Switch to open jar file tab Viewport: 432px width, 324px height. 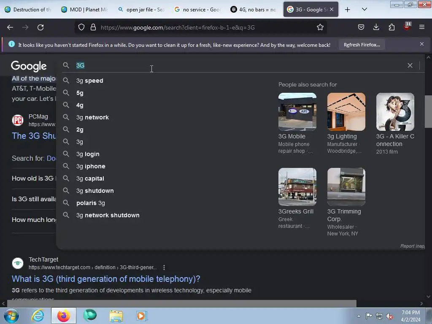click(x=141, y=9)
